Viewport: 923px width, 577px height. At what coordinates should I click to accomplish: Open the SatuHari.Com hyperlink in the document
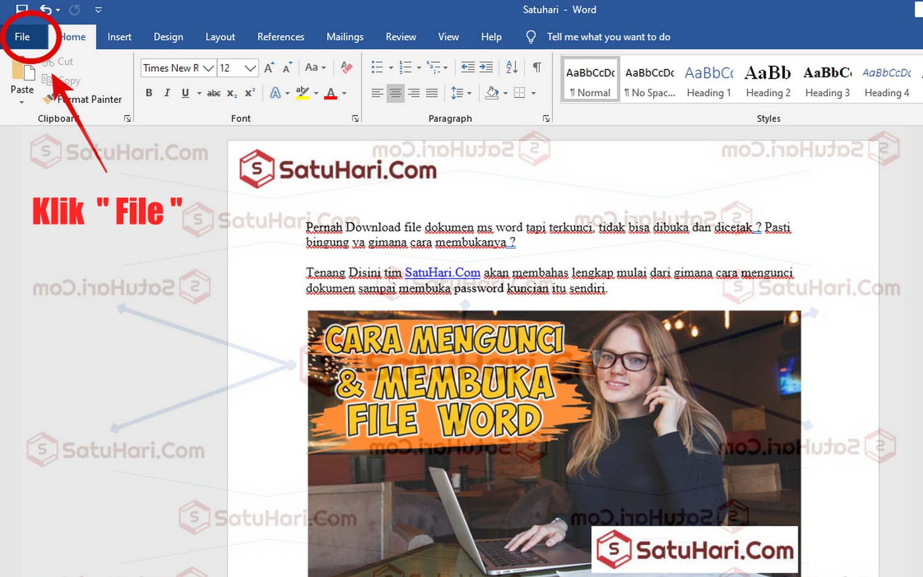click(x=442, y=272)
